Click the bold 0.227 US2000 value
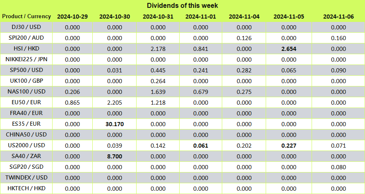Screen dimensions: 365x194 point(289,146)
